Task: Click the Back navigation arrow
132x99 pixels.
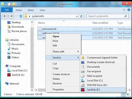Action: pos(5,16)
